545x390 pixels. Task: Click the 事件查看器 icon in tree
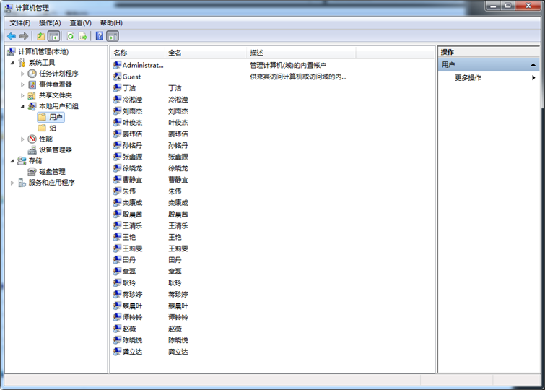pos(32,84)
